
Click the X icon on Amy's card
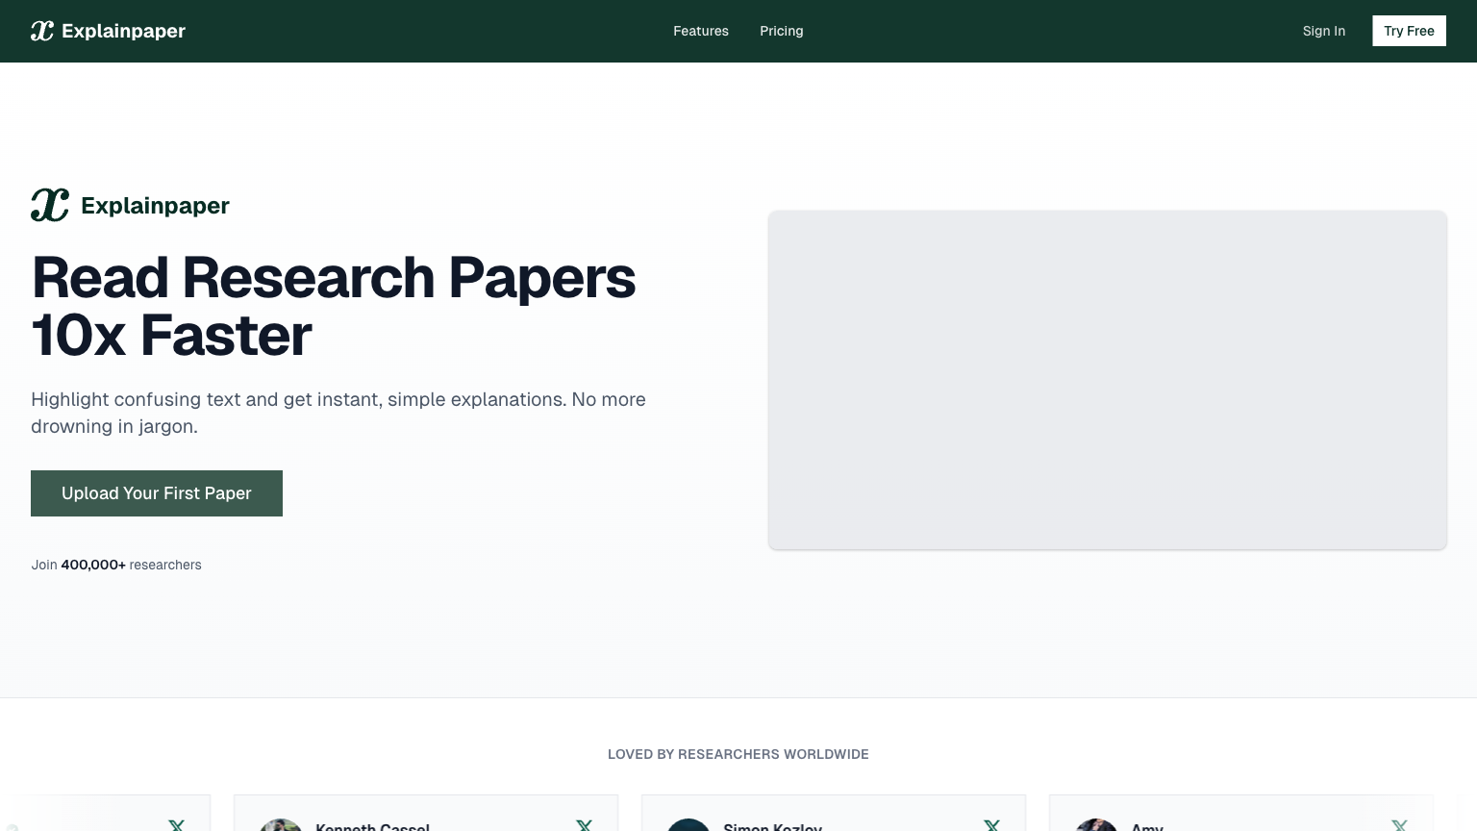click(1399, 825)
